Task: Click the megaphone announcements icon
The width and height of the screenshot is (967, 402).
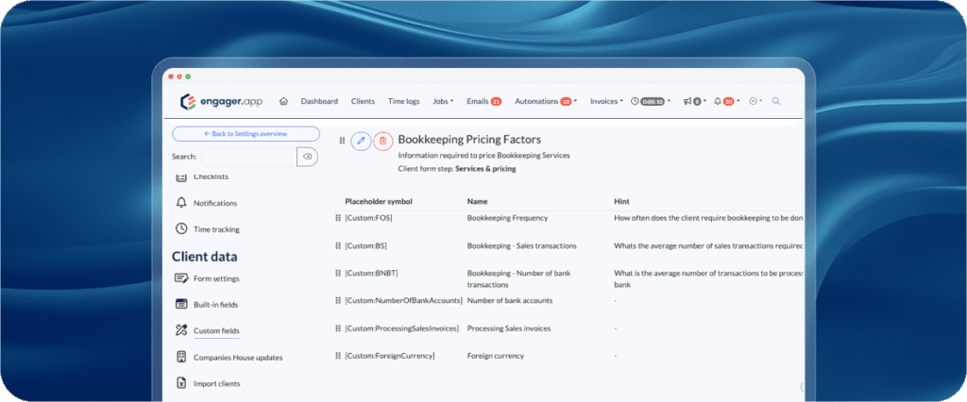Action: pyautogui.click(x=687, y=101)
